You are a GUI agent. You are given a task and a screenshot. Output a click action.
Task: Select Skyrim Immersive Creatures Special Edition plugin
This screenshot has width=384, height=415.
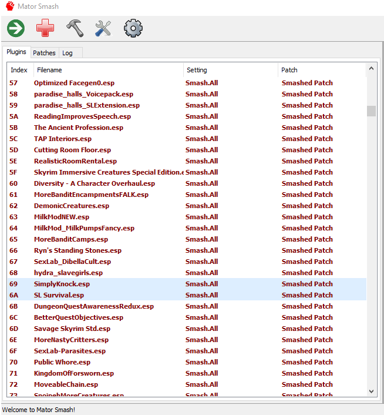(x=187, y=172)
